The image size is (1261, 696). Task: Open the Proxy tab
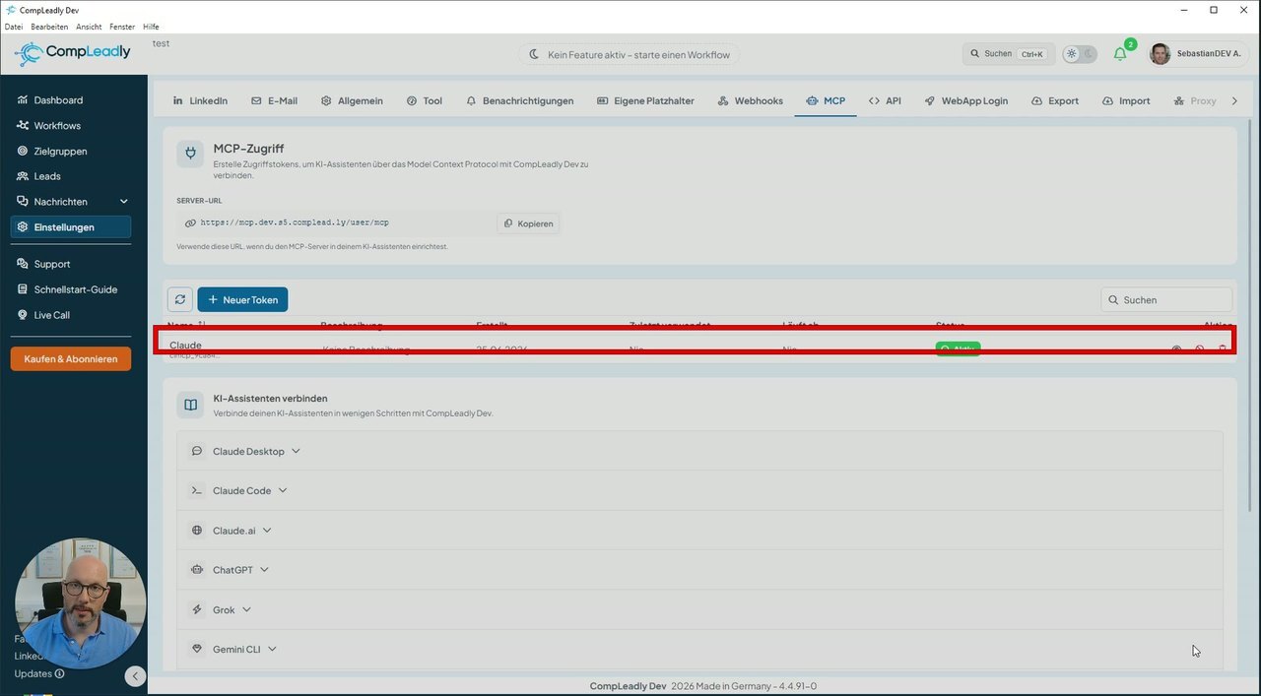point(1195,100)
